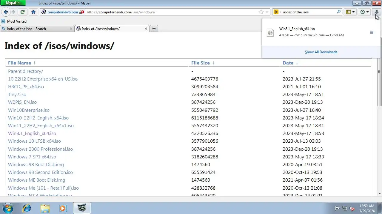This screenshot has height=214, width=382.
Task: Click the Forward arrow button
Action: [x=13, y=12]
